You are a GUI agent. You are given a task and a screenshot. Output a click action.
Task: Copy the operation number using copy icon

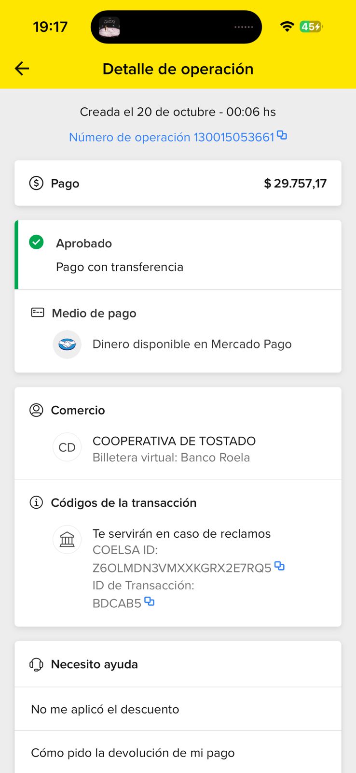pyautogui.click(x=282, y=136)
